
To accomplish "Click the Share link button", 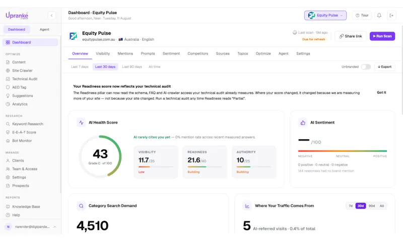I will [x=350, y=36].
